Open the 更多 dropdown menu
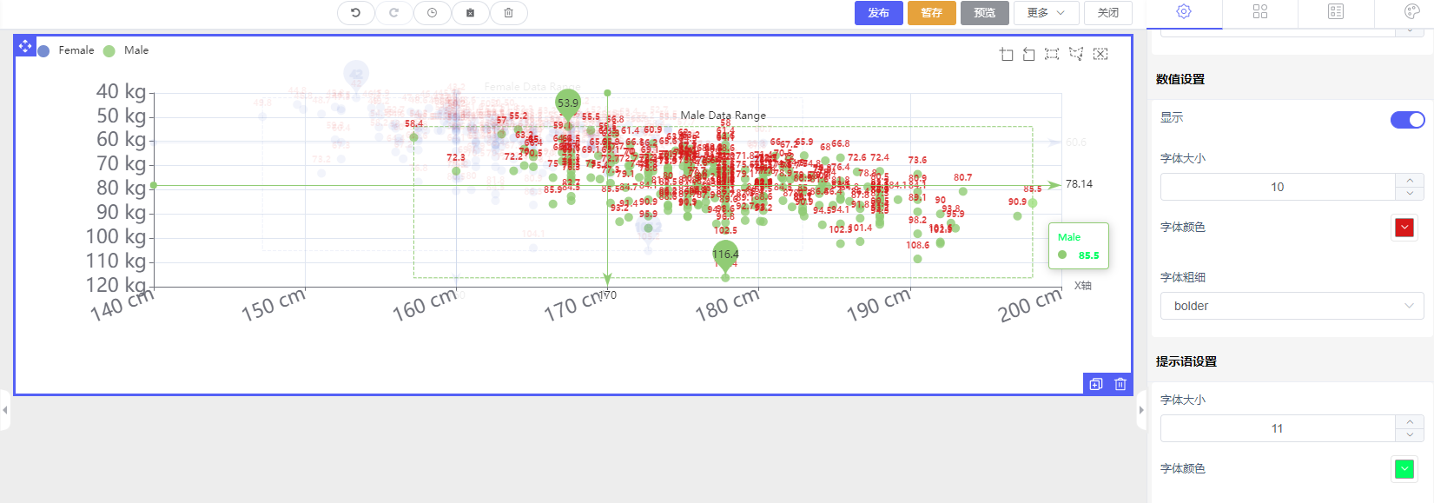Image resolution: width=1434 pixels, height=503 pixels. [1046, 13]
